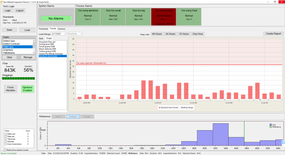285x155 pixels.
Task: Open the Load Range start date dropdown
Action: pos(64,34)
